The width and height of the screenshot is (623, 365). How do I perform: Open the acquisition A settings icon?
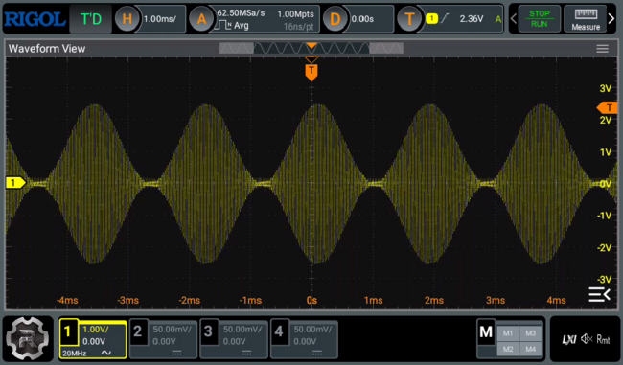(201, 18)
